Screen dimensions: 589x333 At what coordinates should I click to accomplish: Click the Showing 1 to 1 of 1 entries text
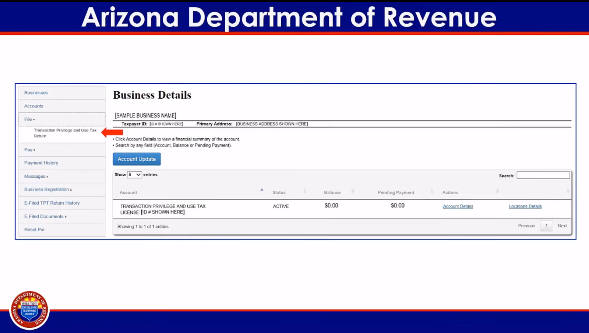(143, 227)
